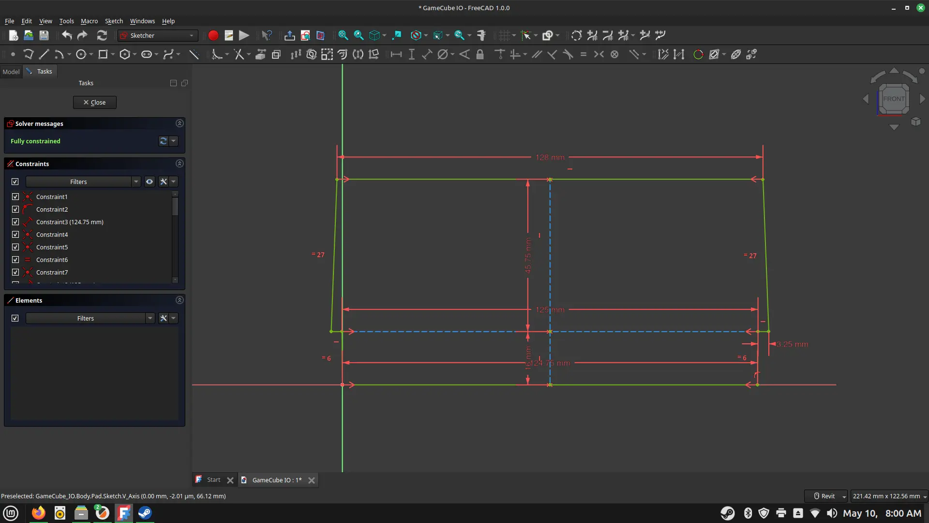Screen dimensions: 929x523
Task: Select the Trim edge tool
Action: coord(239,54)
